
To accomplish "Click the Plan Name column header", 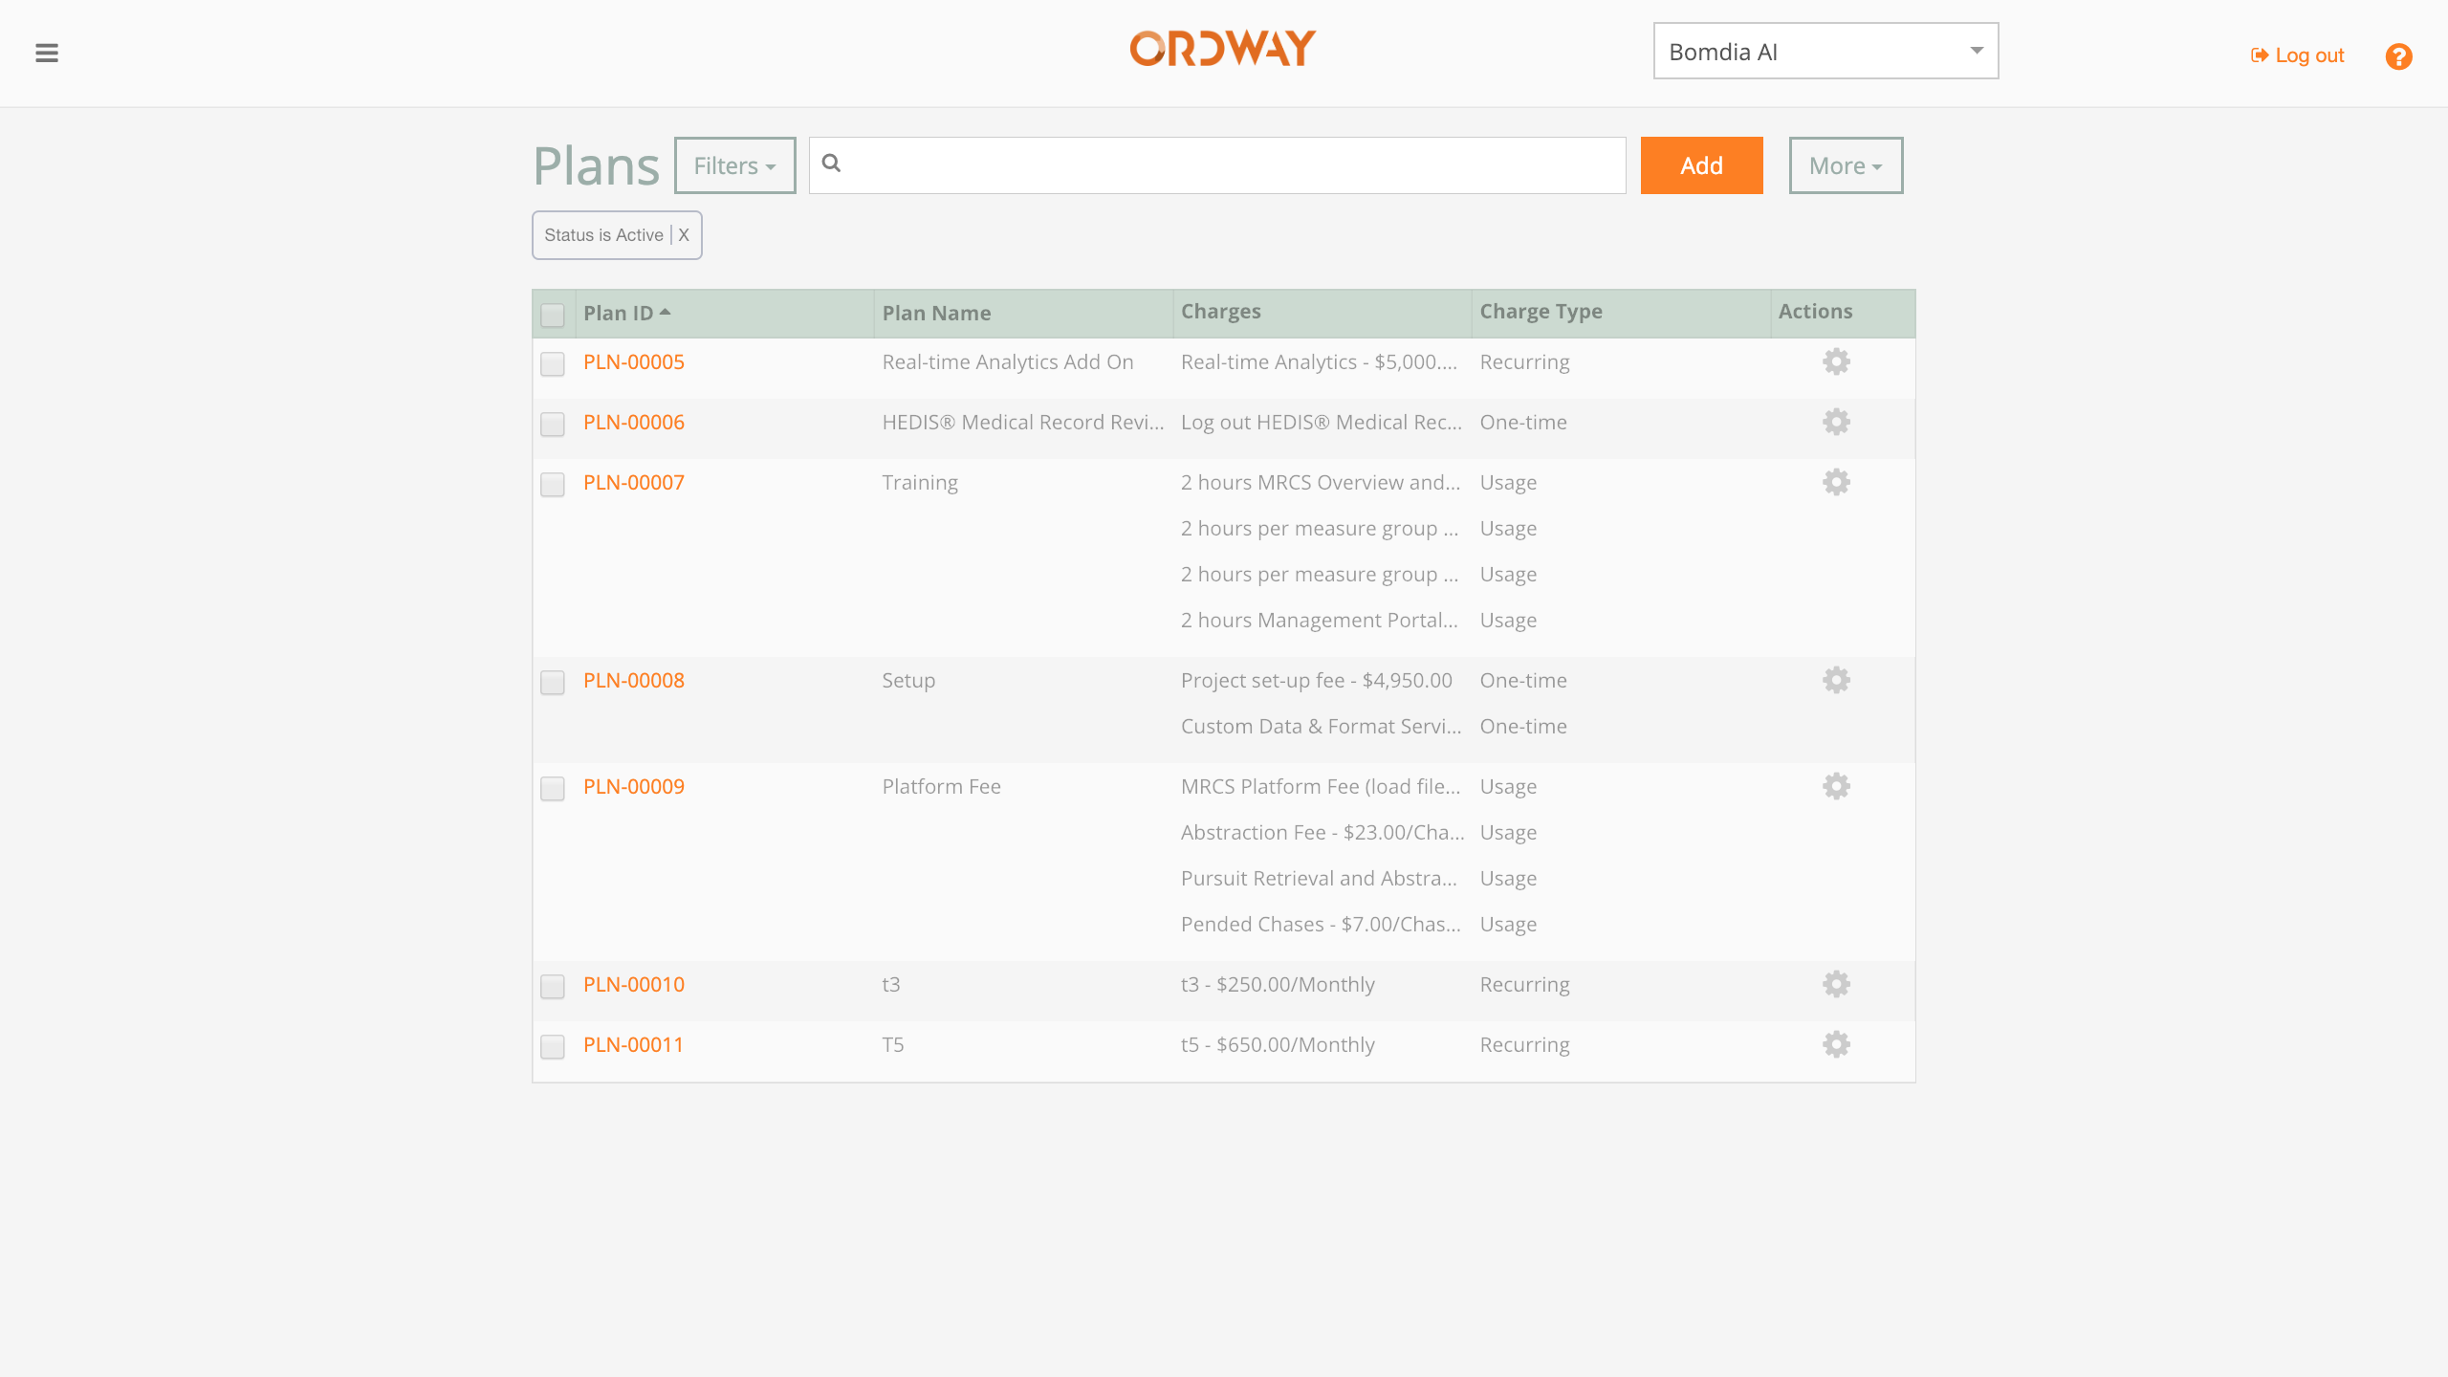I will 936,314.
